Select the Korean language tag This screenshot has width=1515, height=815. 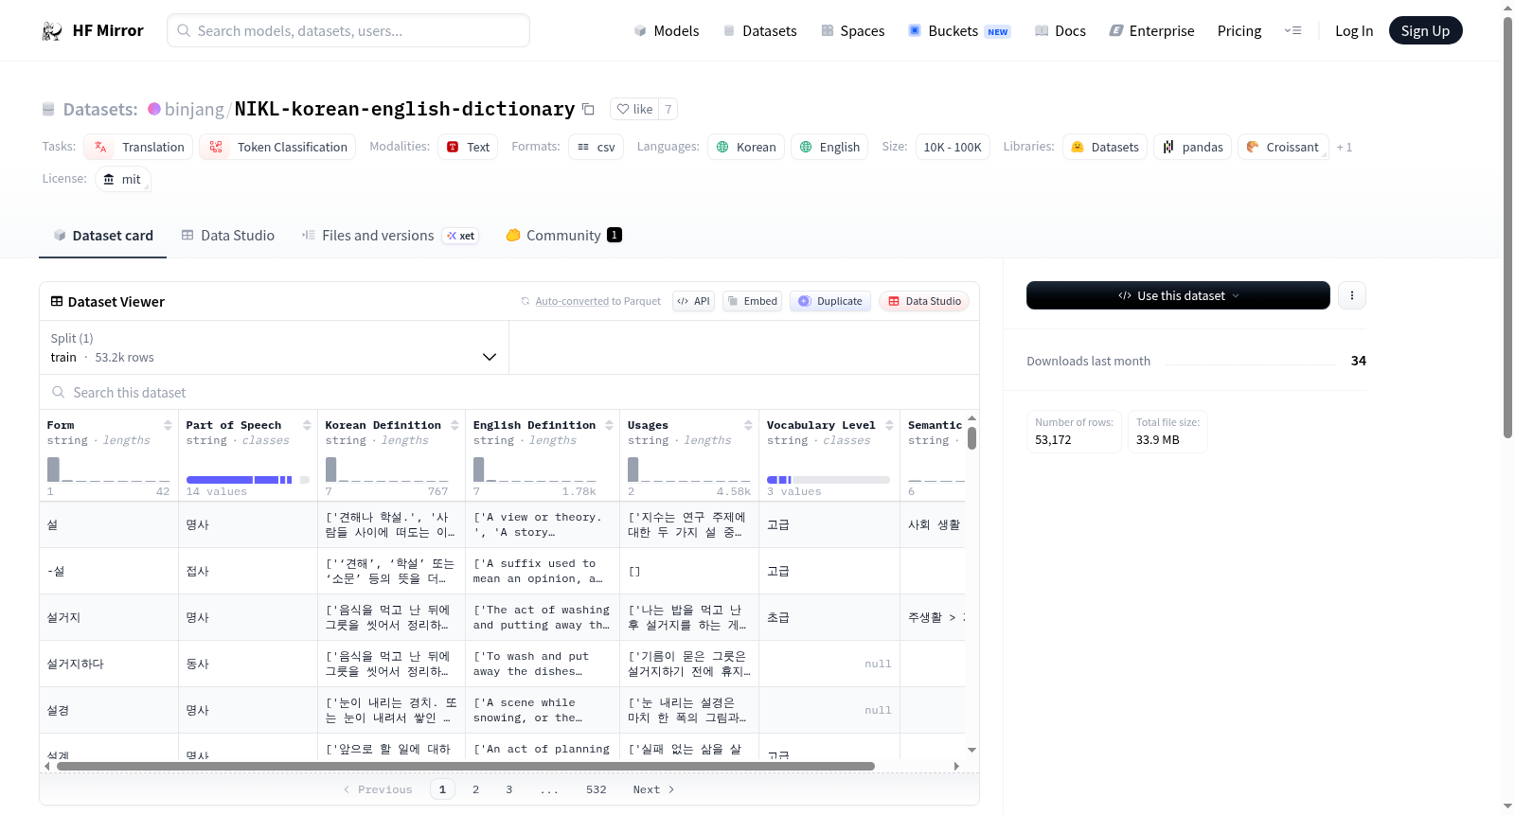[x=746, y=147]
